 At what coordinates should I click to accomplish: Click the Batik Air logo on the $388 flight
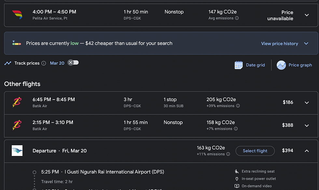point(17,125)
